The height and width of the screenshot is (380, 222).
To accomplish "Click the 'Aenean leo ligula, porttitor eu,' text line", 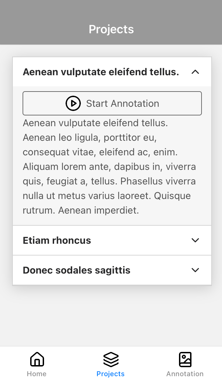I will coord(90,138).
